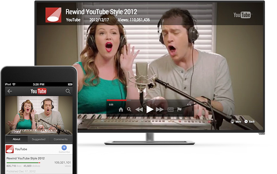Click the flag report icon on TV player
The height and width of the screenshot is (174, 277).
click(x=179, y=109)
